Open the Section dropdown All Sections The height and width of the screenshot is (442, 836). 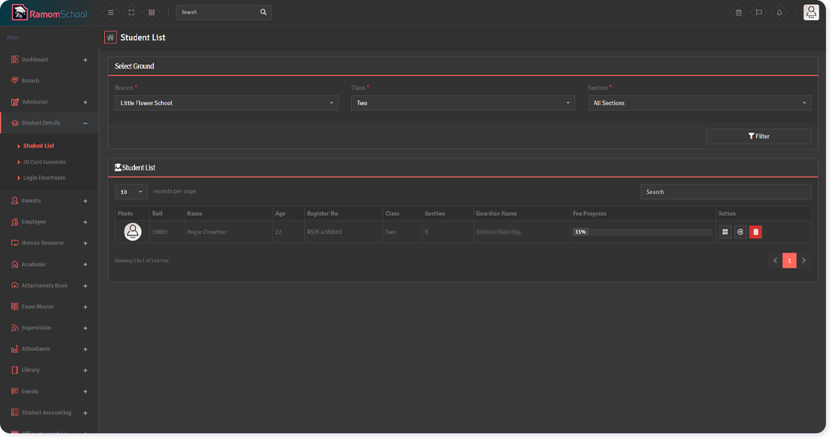point(699,103)
